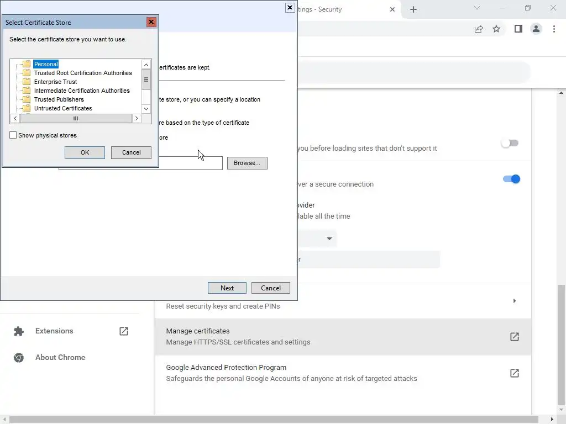The height and width of the screenshot is (424, 566).
Task: Click Next in the import wizard
Action: coord(227,288)
